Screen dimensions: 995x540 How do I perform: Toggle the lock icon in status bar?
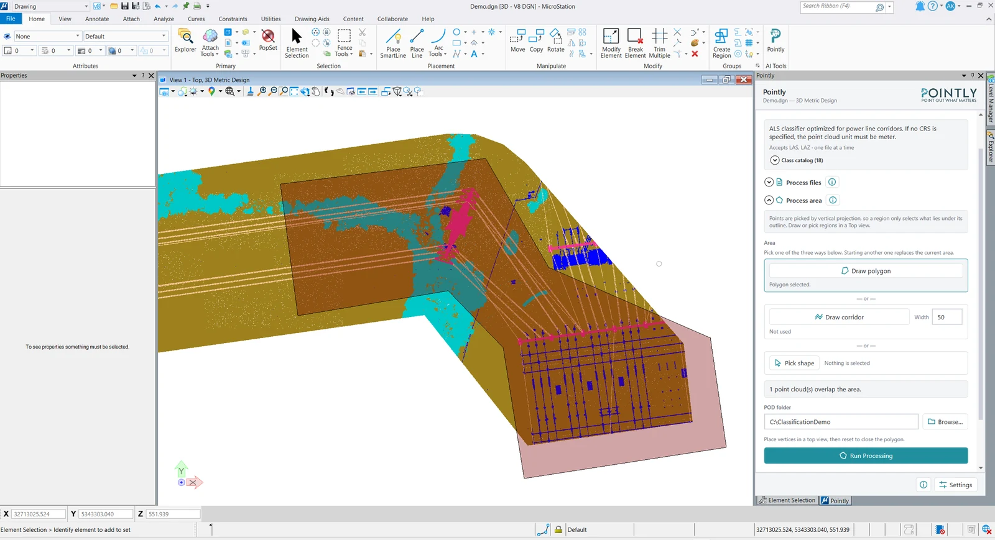pos(558,529)
